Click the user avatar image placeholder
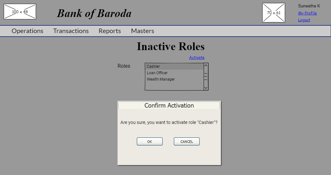 (274, 13)
